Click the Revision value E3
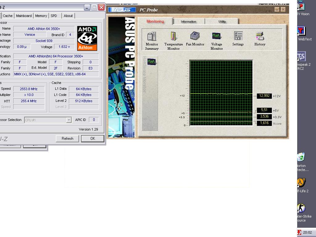Viewport: 316px width, 237px height. pos(90,68)
